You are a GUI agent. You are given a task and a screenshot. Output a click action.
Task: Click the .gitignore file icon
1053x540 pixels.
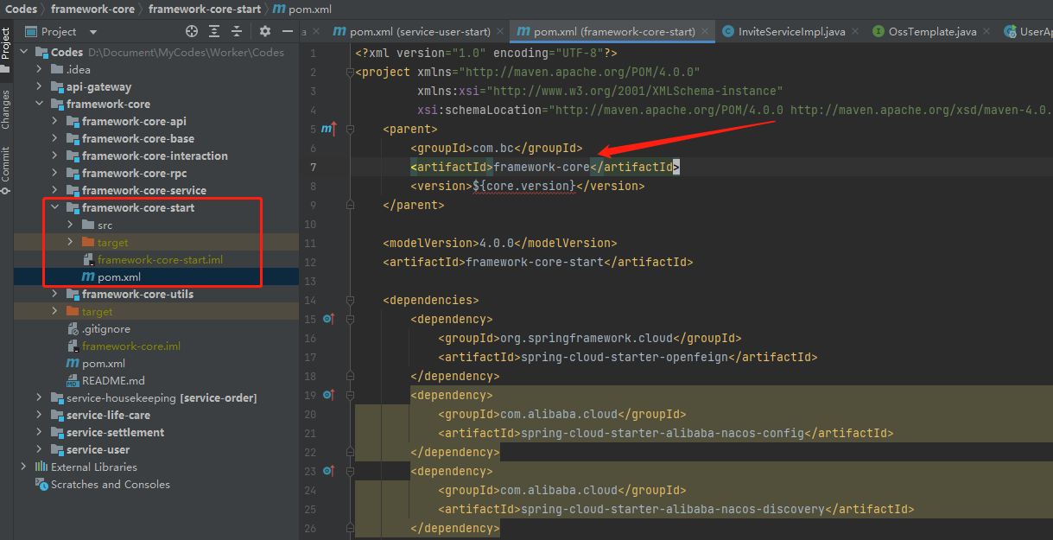(x=73, y=328)
